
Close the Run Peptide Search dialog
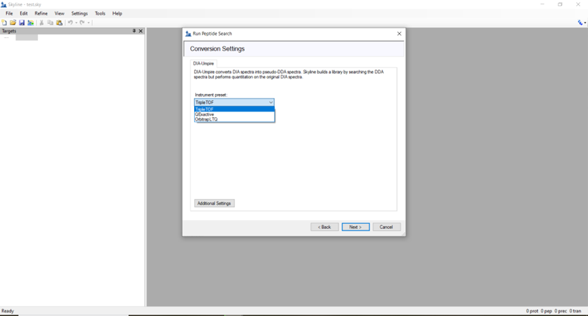pyautogui.click(x=399, y=33)
